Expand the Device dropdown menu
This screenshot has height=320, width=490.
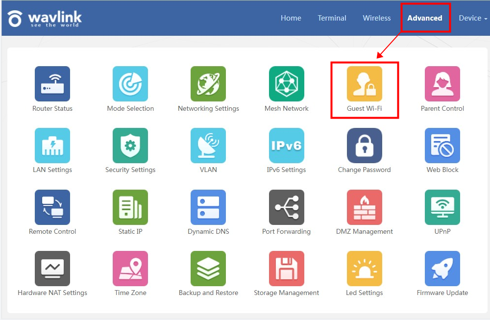(472, 18)
